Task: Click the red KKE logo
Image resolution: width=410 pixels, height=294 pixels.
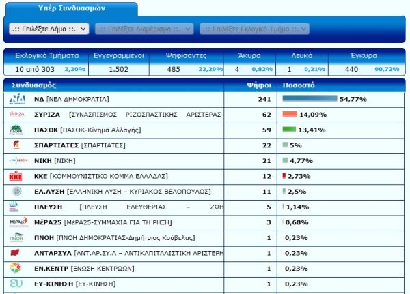Action: point(16,176)
